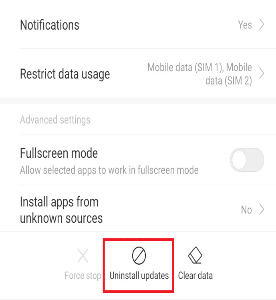Tap the No value for unknown sources
276x300 pixels.
246,210
